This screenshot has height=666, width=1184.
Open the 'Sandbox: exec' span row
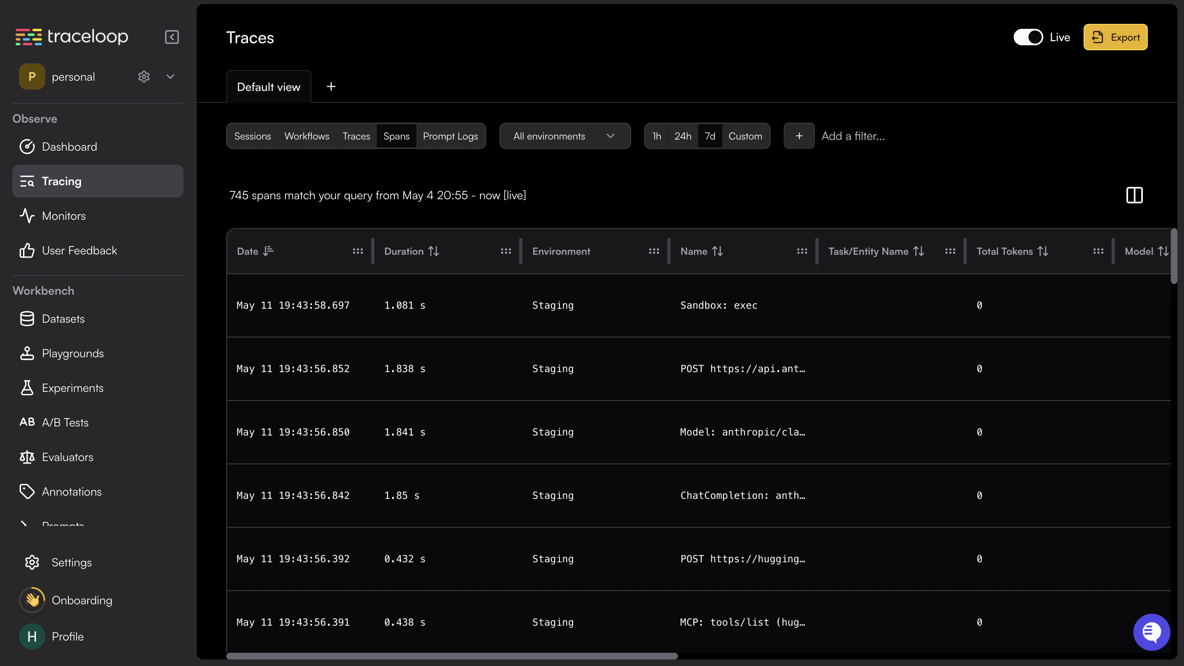[698, 305]
